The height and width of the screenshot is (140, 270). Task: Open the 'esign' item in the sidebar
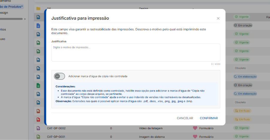(x=4, y=13)
